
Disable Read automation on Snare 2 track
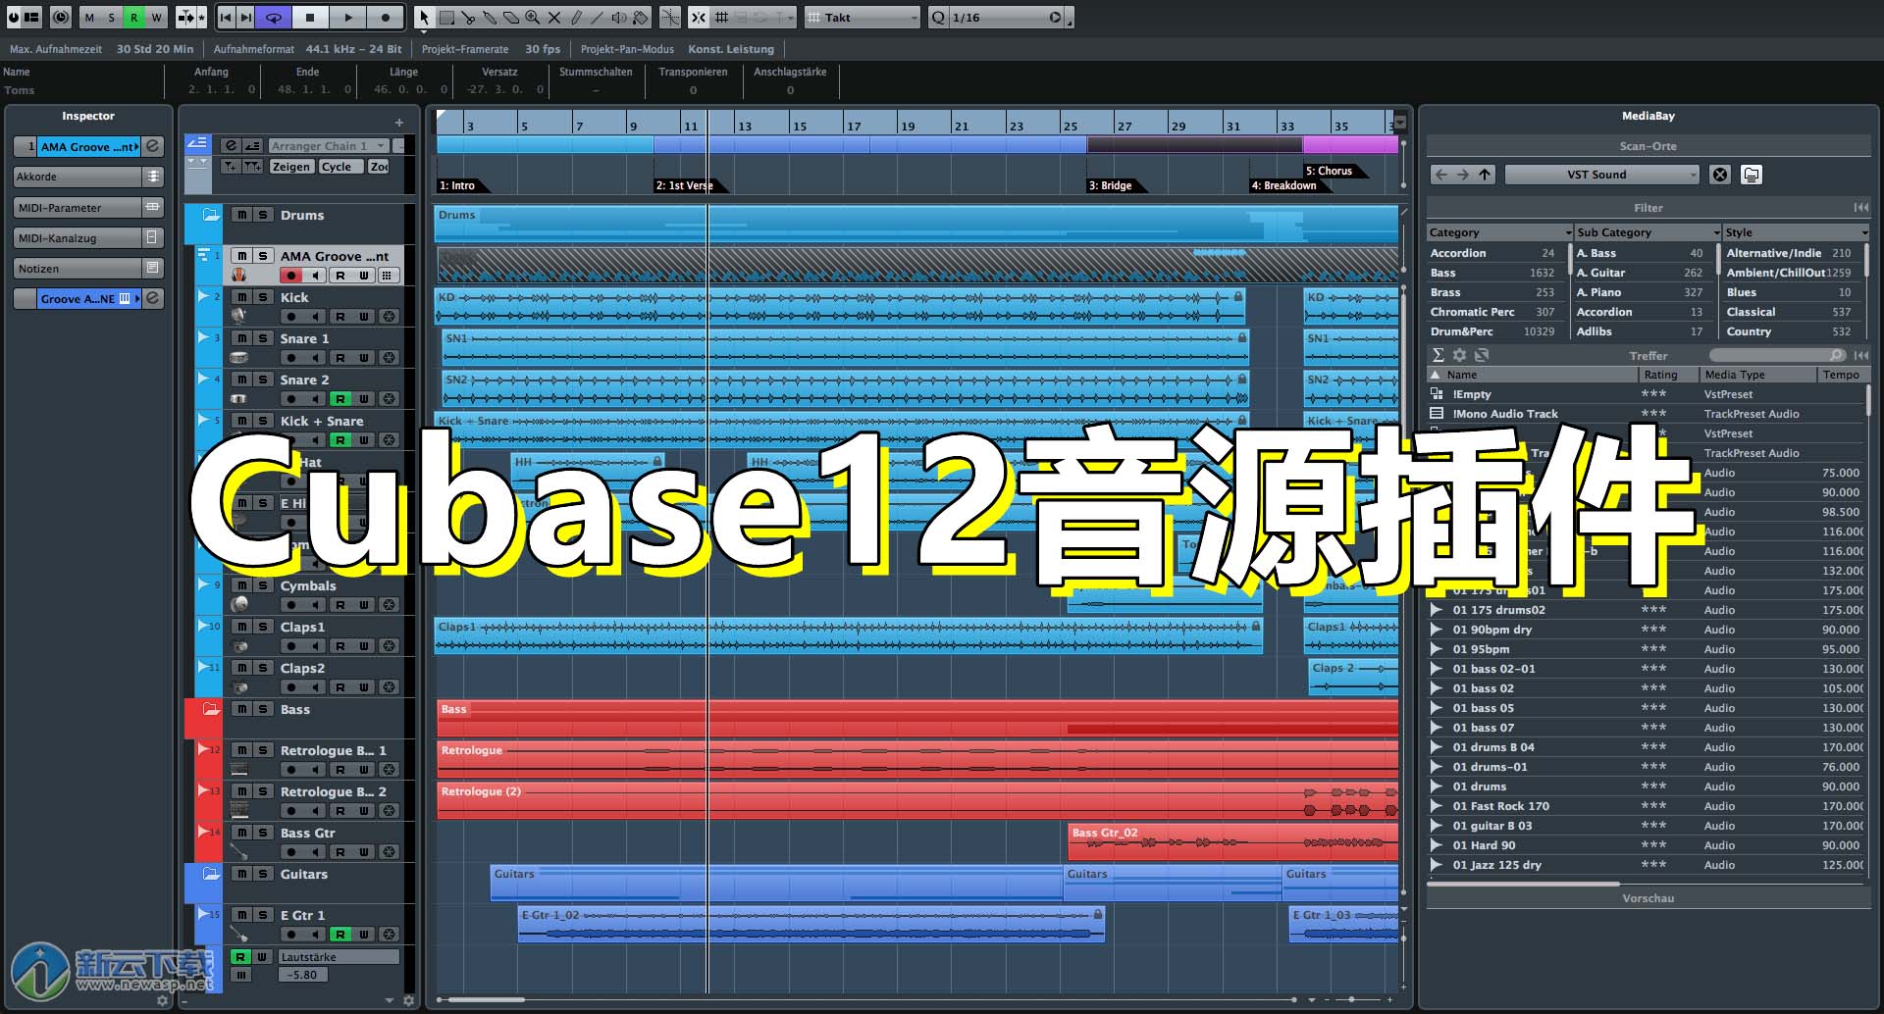click(340, 399)
